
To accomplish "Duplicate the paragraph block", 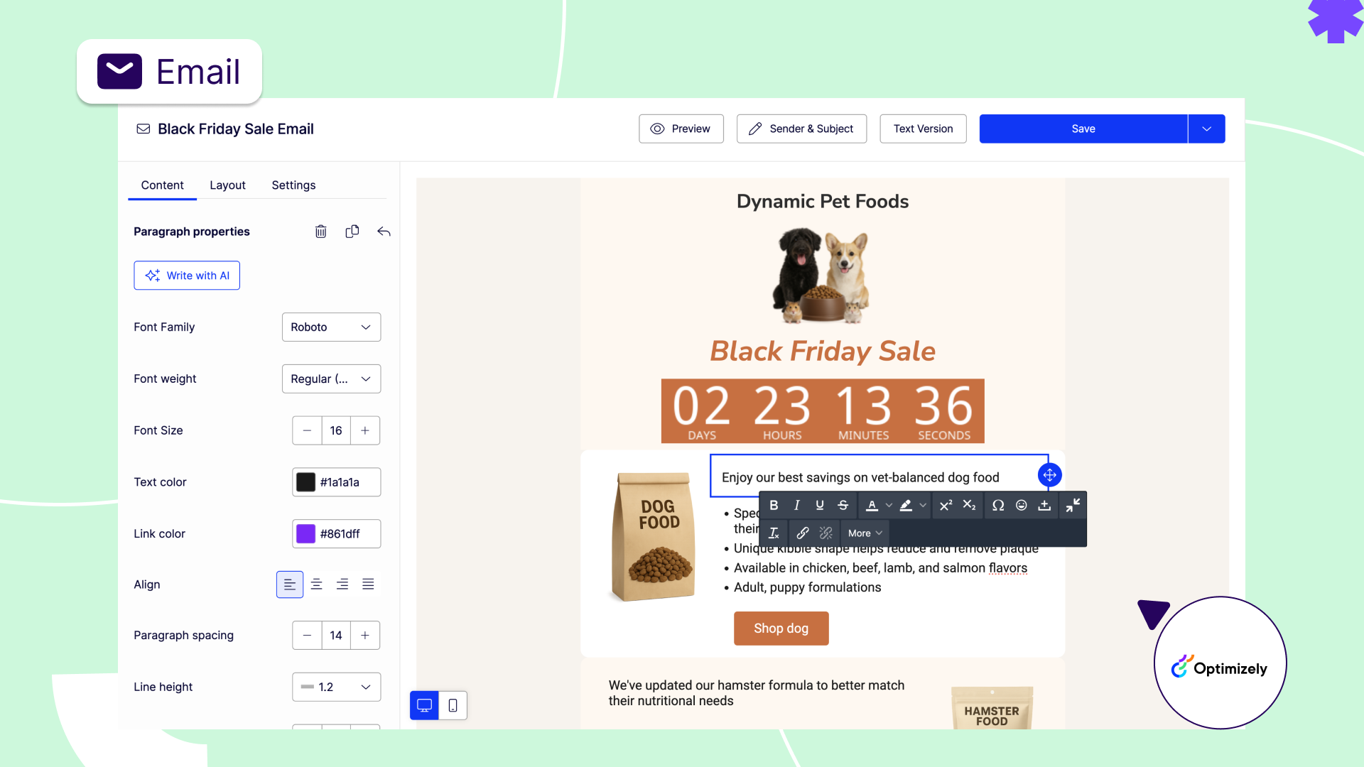I will point(352,232).
